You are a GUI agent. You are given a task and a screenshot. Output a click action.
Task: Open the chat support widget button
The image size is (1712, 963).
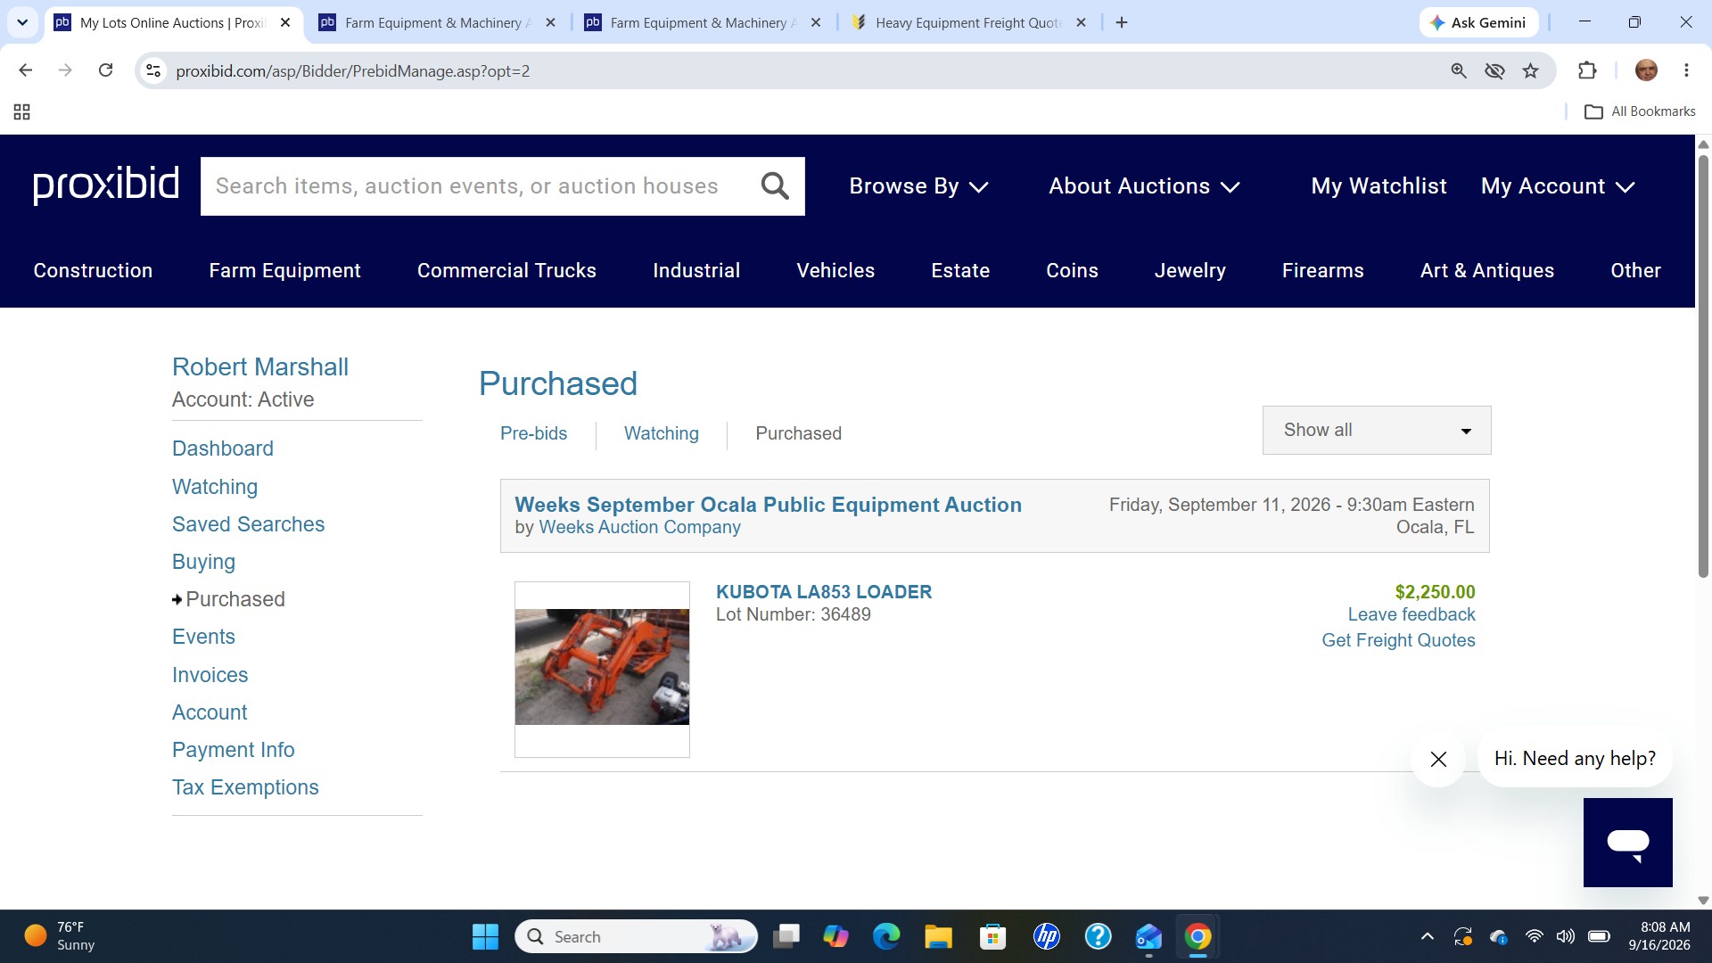pyautogui.click(x=1627, y=843)
